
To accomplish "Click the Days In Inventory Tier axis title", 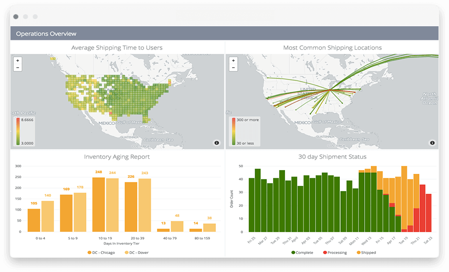I will pos(122,243).
